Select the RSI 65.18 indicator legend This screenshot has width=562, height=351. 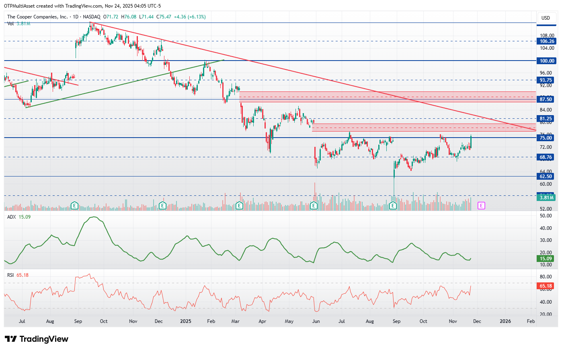[x=18, y=275]
